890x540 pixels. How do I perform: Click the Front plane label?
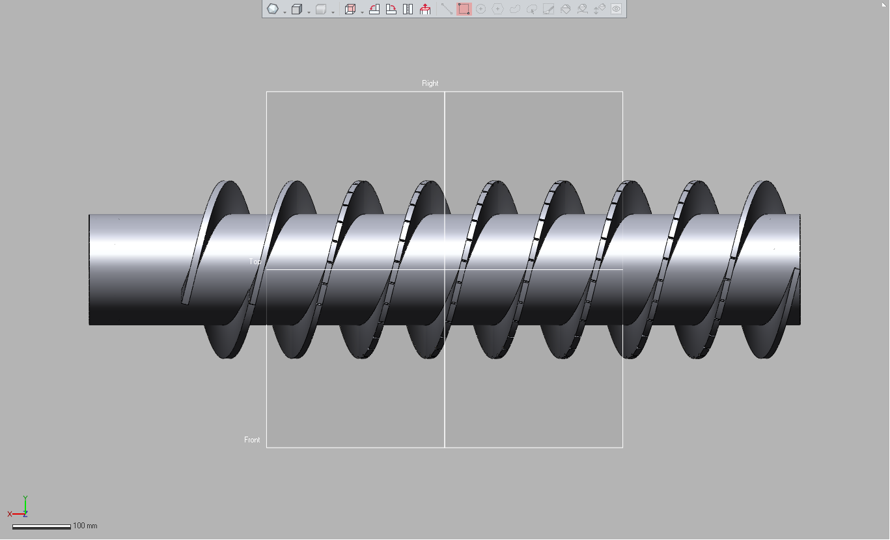(x=252, y=440)
